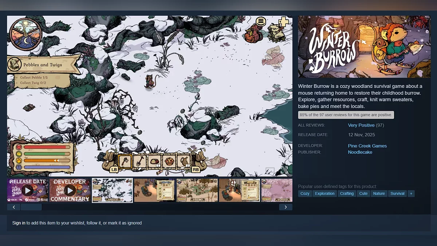Image resolution: width=437 pixels, height=246 pixels.
Task: Click the left arrow of thumbnail strip
Action: (14, 207)
